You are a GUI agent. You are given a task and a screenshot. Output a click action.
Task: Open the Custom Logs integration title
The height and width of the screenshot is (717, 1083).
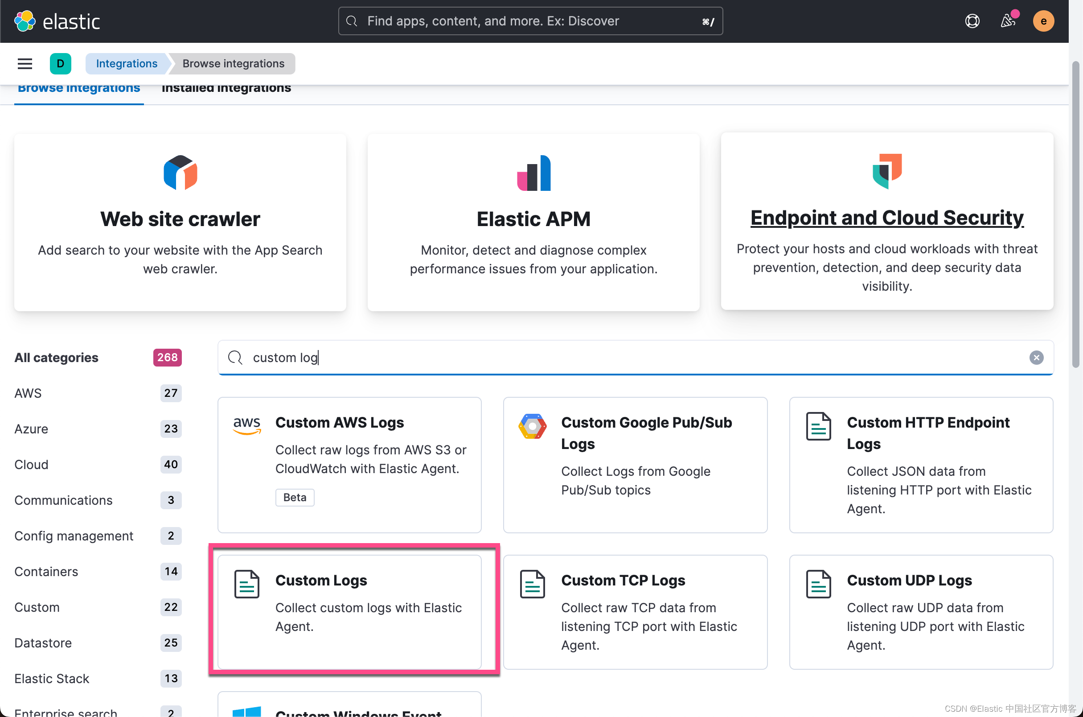pos(321,580)
